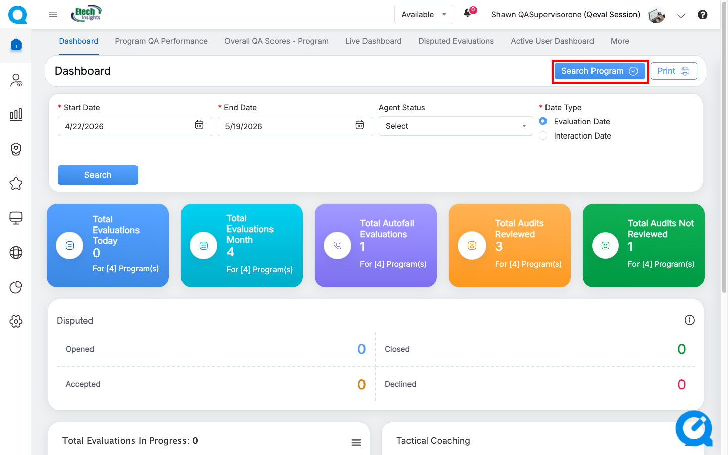
Task: Expand the user profile chevron
Action: [681, 16]
